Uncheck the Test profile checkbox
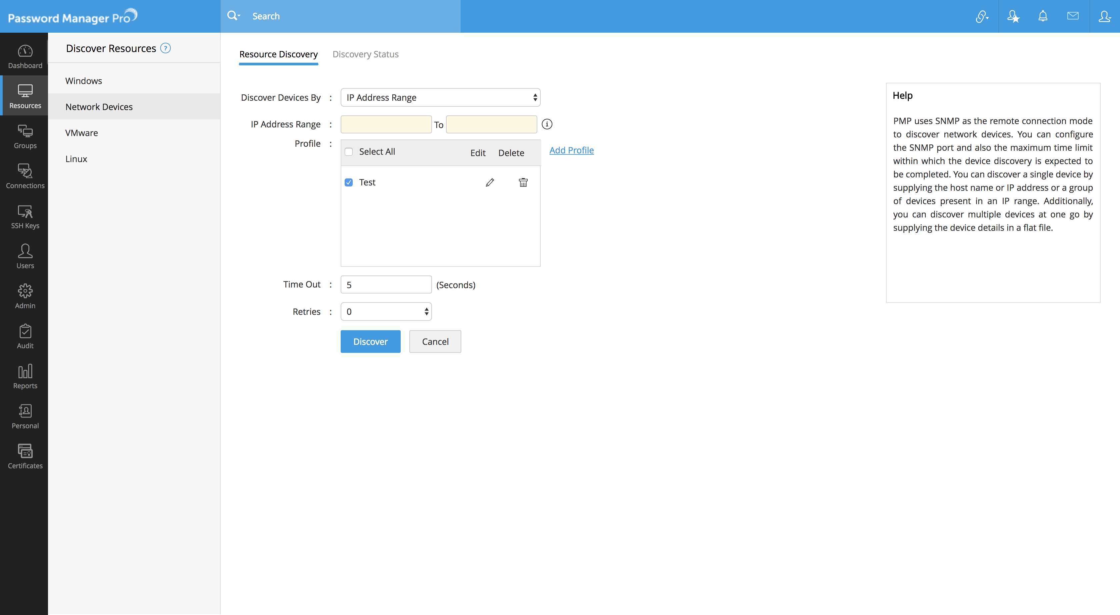The image size is (1120, 615). [349, 182]
